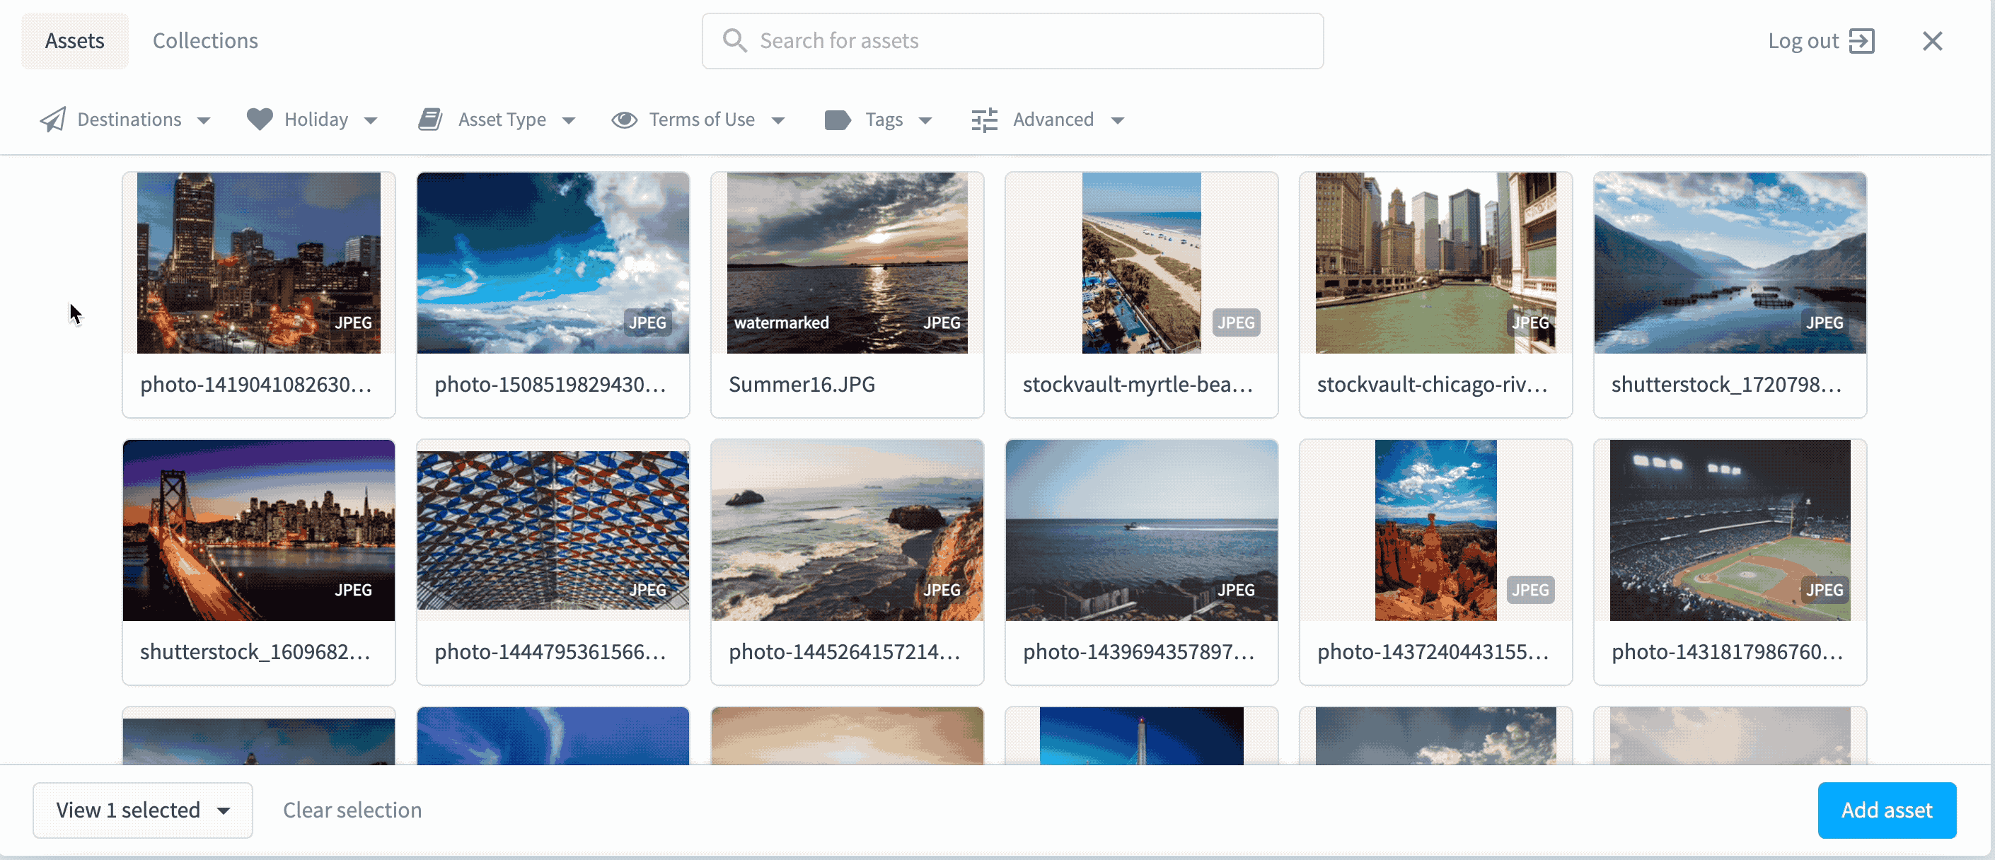Click the Advanced filter sliders icon
The image size is (1995, 860).
point(984,120)
